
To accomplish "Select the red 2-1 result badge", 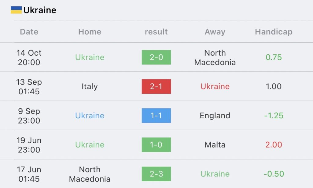I will (156, 86).
